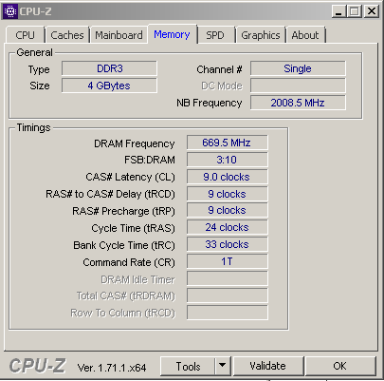The width and height of the screenshot is (384, 381).
Task: Maximize the CPU-Z window
Action: coord(355,11)
